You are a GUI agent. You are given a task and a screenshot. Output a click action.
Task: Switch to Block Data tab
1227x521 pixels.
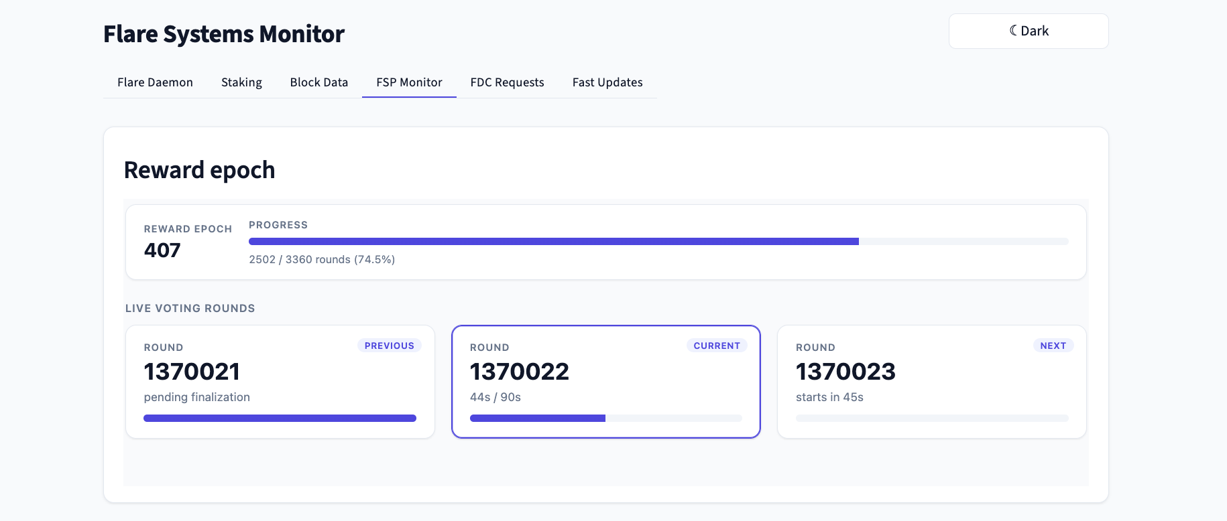tap(319, 82)
